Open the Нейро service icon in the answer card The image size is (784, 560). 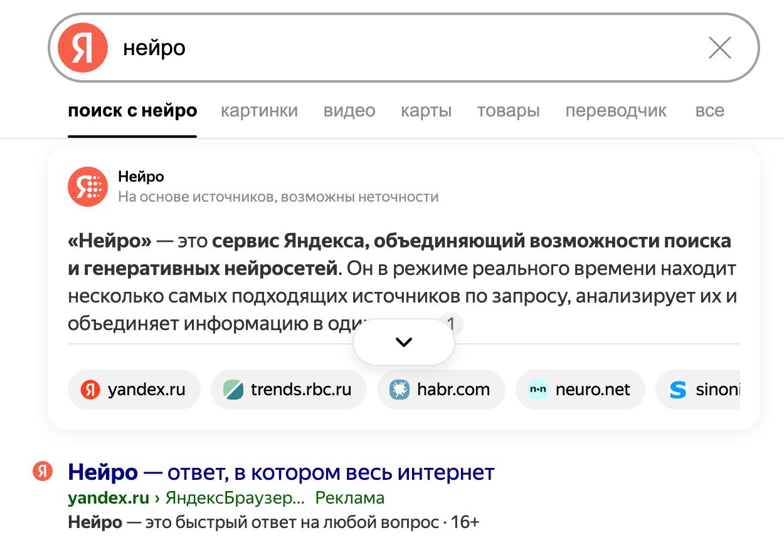tap(88, 186)
